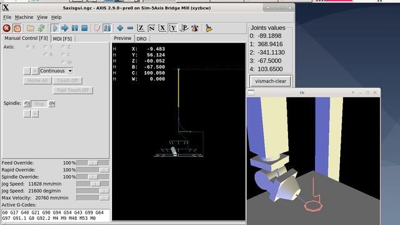This screenshot has width=400, height=225.
Task: Reload the current file
Action: pyautogui.click(x=41, y=28)
